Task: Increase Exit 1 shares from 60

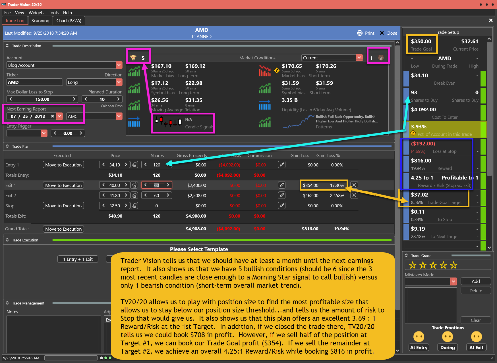Action: (x=168, y=185)
